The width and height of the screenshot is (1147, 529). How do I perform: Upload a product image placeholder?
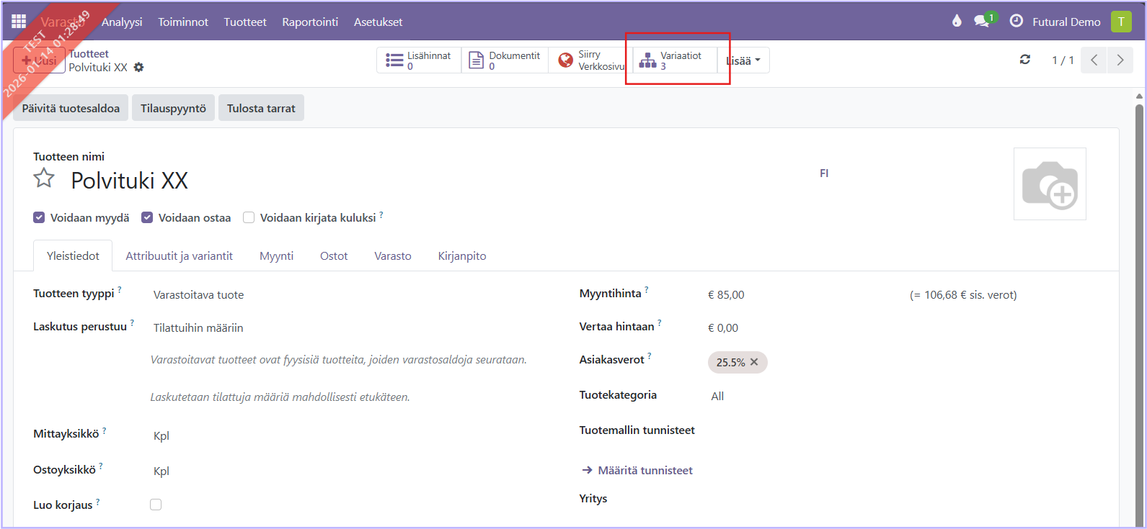[1049, 184]
